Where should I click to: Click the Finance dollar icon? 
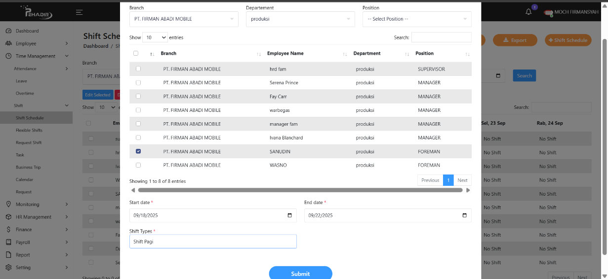tap(8, 230)
